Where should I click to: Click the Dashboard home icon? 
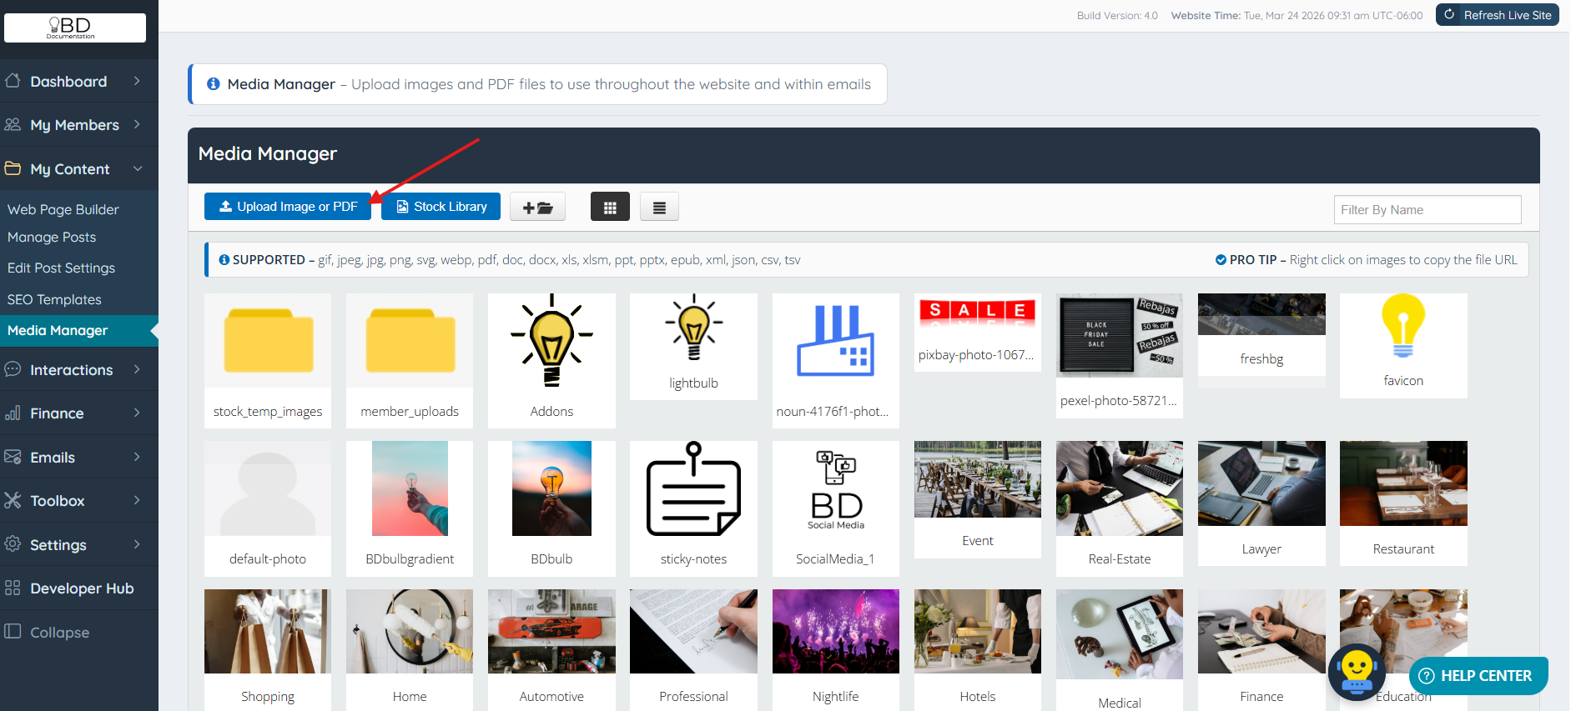coord(13,81)
